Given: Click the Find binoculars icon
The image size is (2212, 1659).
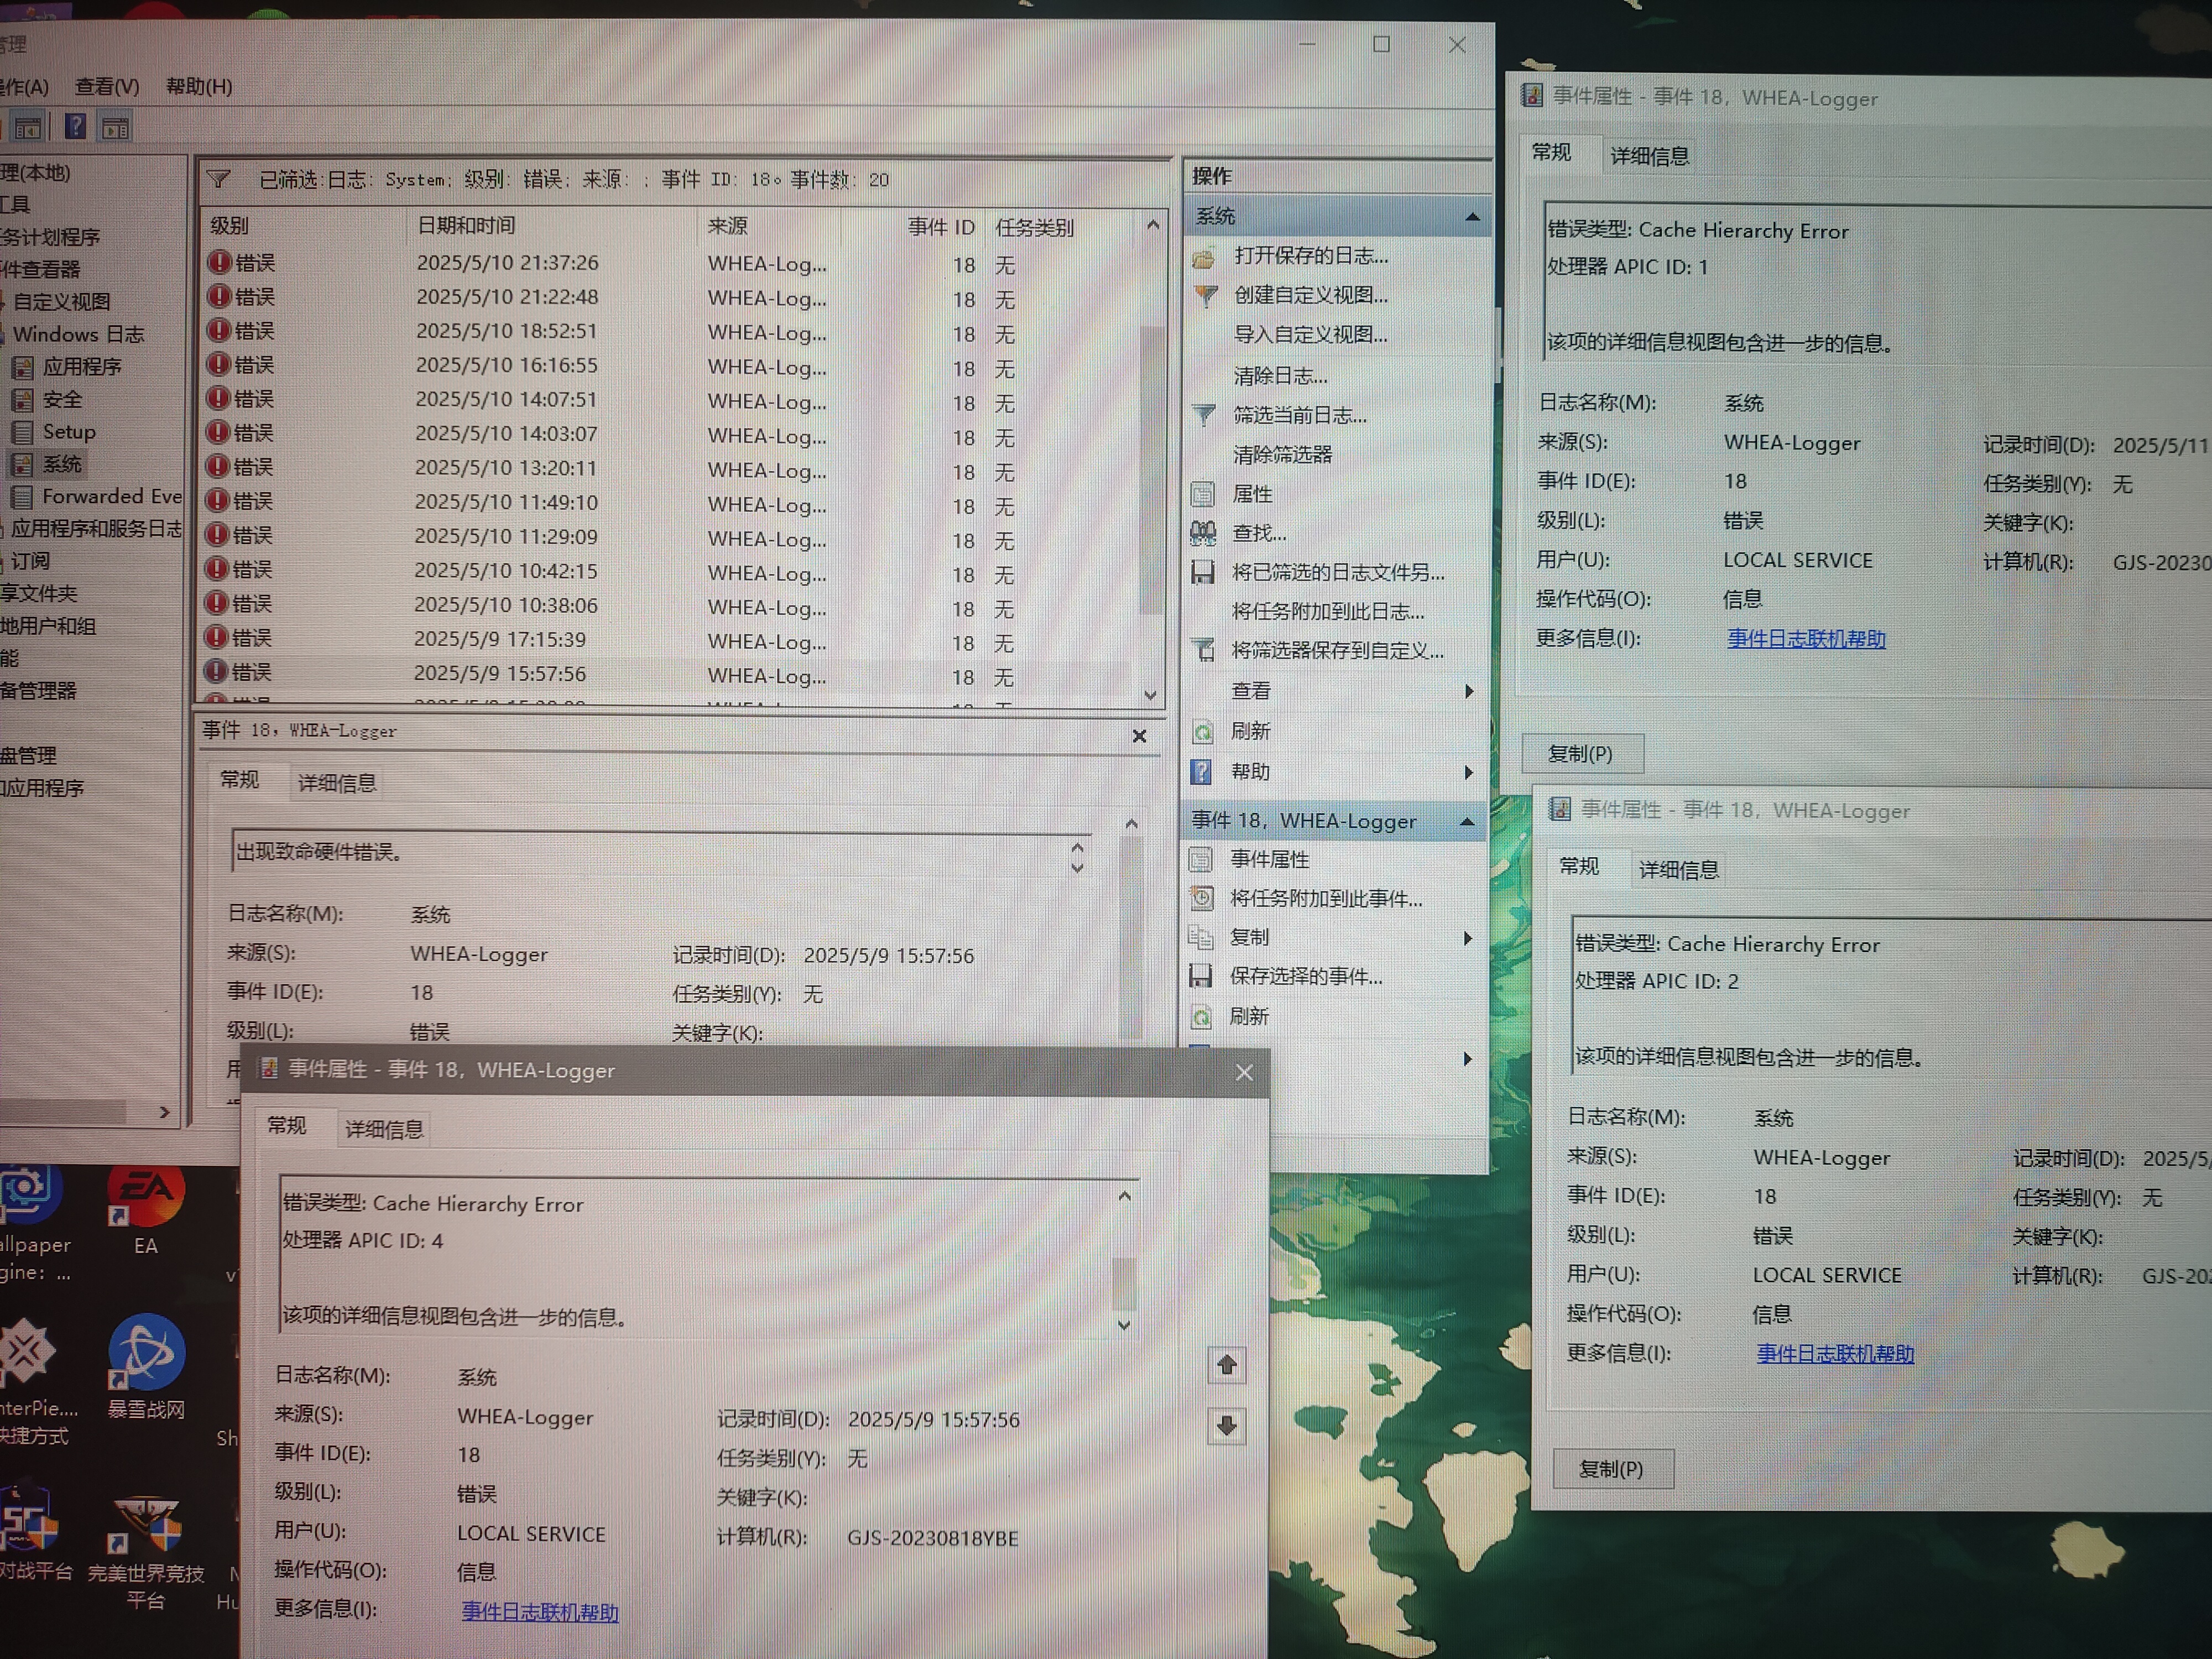Looking at the screenshot, I should [x=1203, y=533].
